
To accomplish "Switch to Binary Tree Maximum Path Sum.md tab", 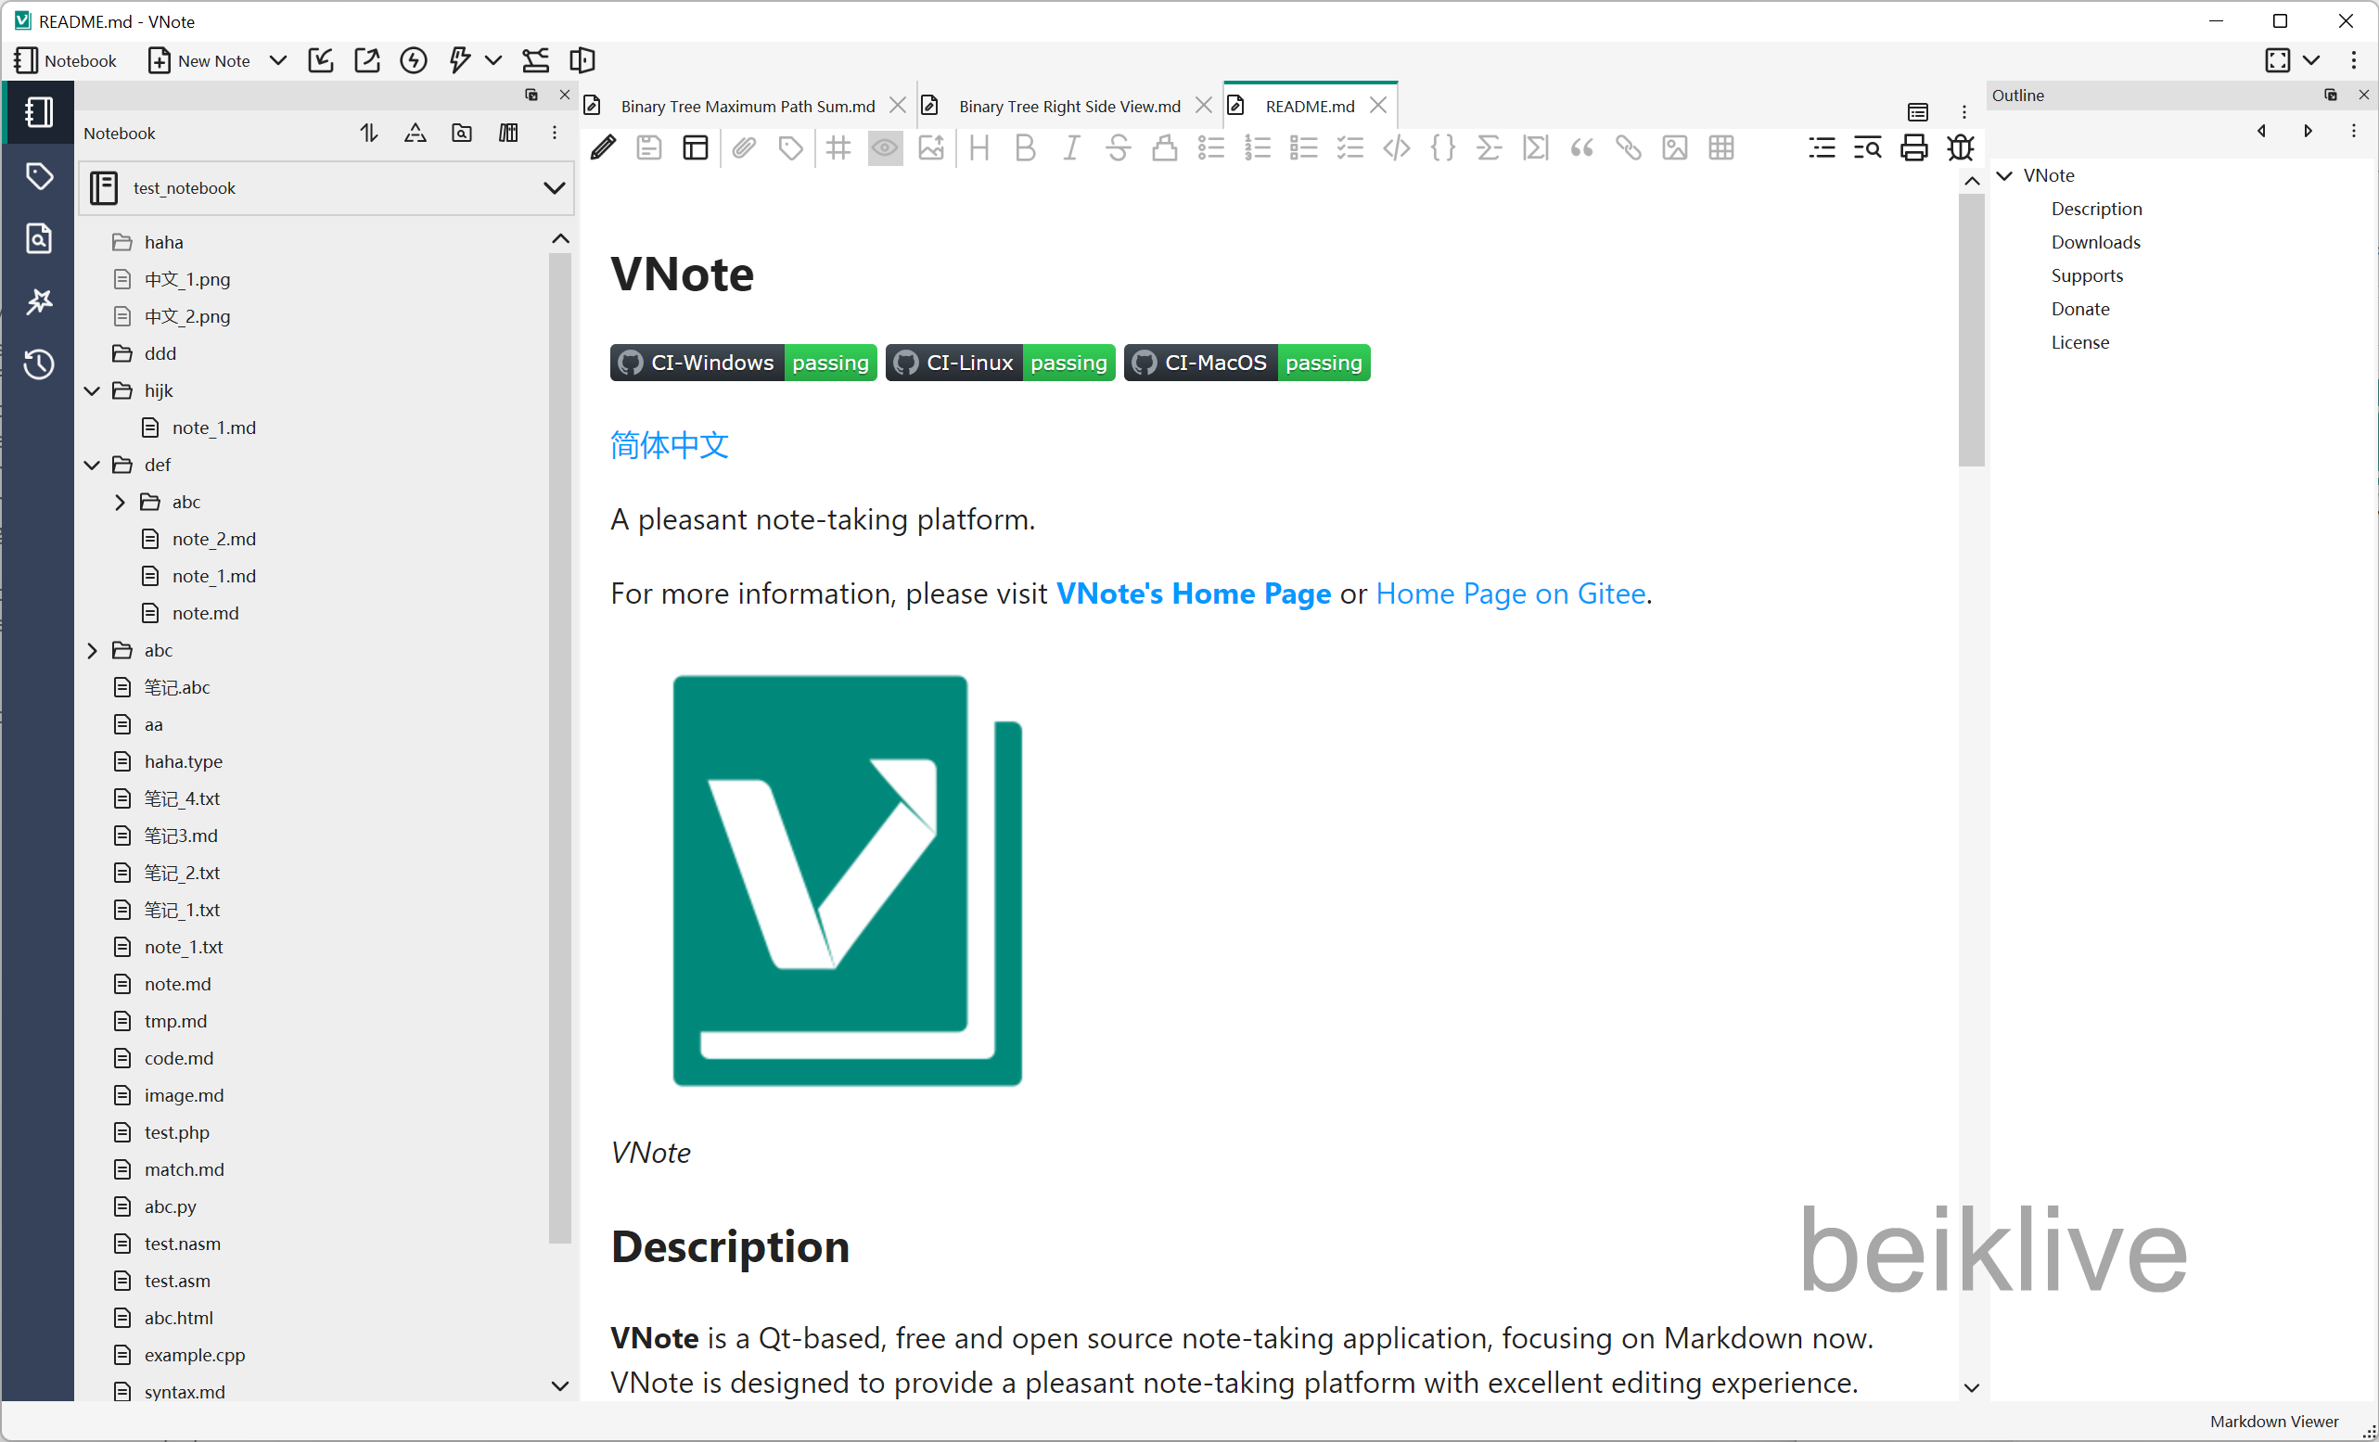I will point(748,106).
